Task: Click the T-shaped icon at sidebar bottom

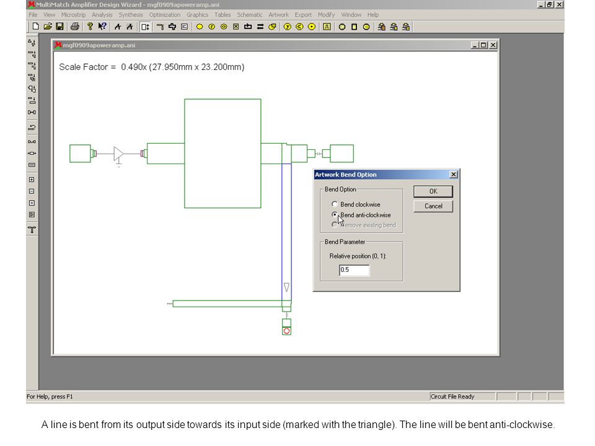Action: click(x=32, y=230)
